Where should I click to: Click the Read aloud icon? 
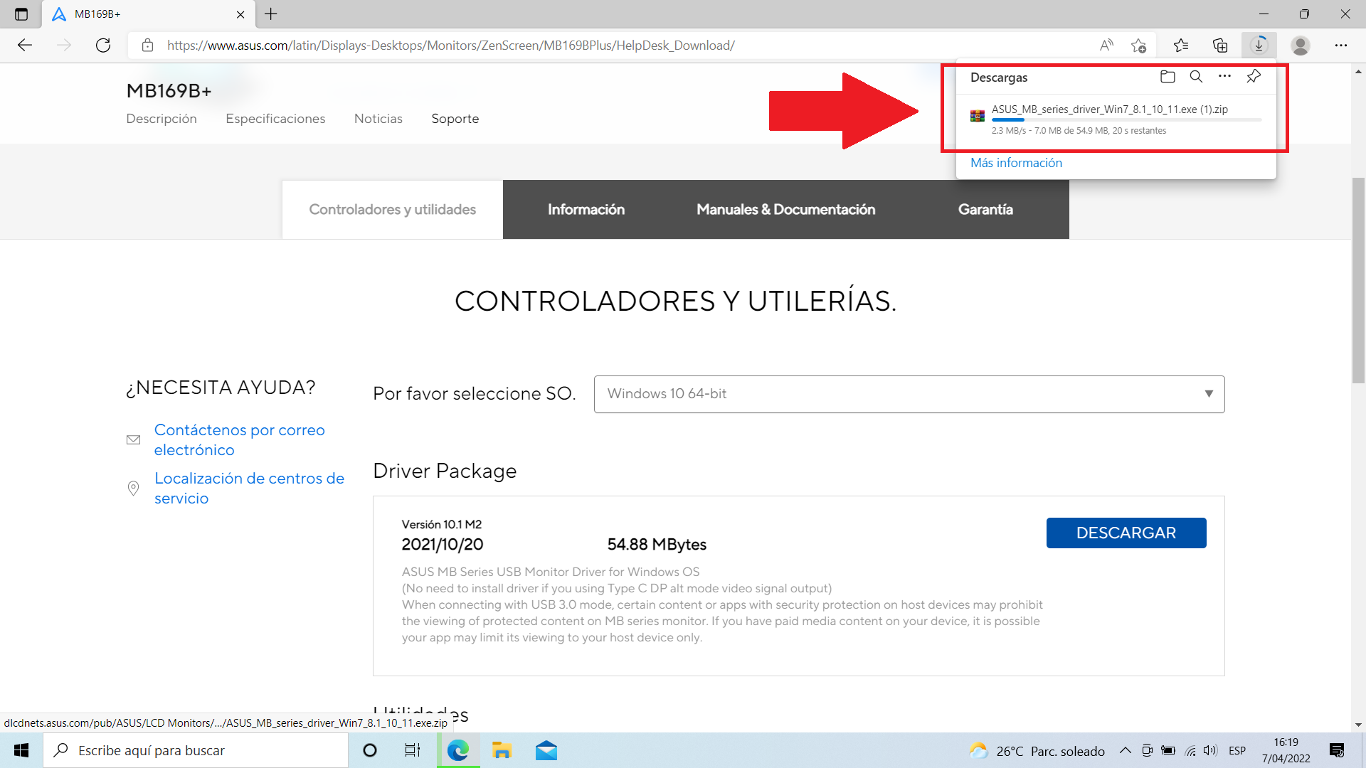click(1106, 46)
